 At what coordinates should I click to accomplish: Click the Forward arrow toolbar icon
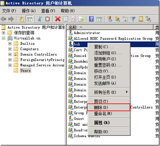(11, 19)
